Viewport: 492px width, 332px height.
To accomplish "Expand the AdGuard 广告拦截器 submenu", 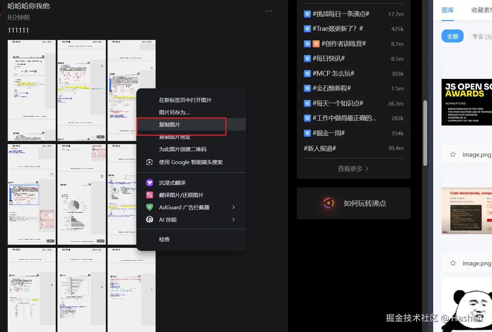I will pyautogui.click(x=234, y=207).
